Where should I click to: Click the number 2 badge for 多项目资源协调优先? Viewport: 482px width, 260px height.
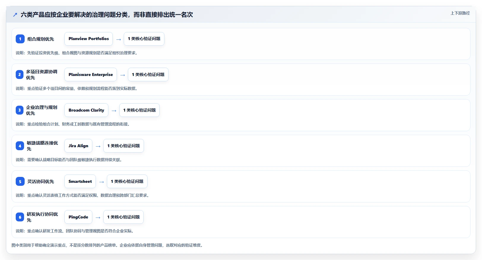coord(20,74)
